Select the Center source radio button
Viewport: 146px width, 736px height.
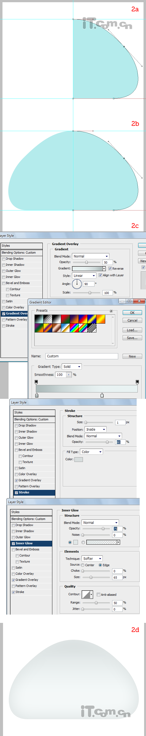point(83,565)
